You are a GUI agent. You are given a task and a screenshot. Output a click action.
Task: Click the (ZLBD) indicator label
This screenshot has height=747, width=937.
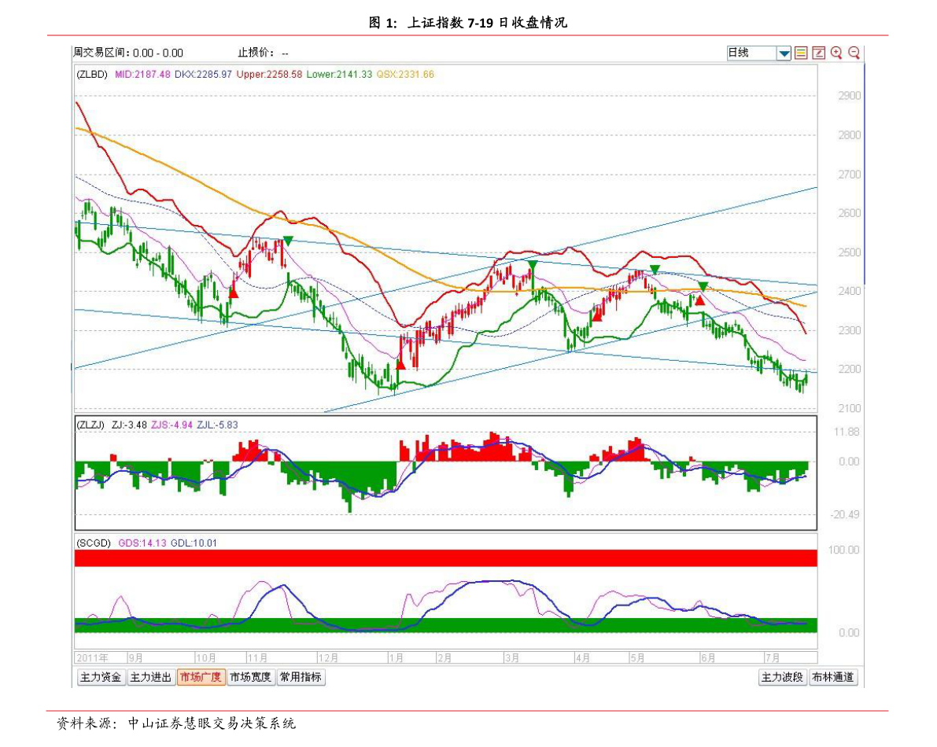click(x=92, y=75)
